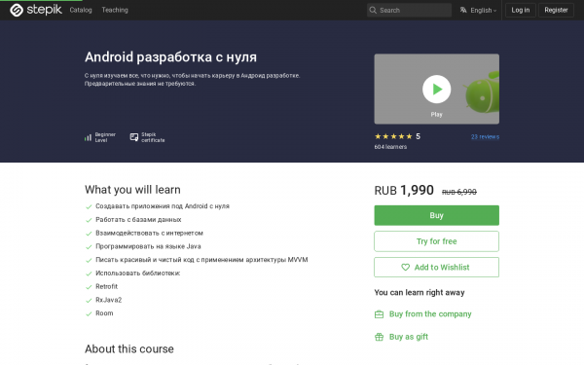584x365 pixels.
Task: Open the Teaching menu item
Action: 115,10
